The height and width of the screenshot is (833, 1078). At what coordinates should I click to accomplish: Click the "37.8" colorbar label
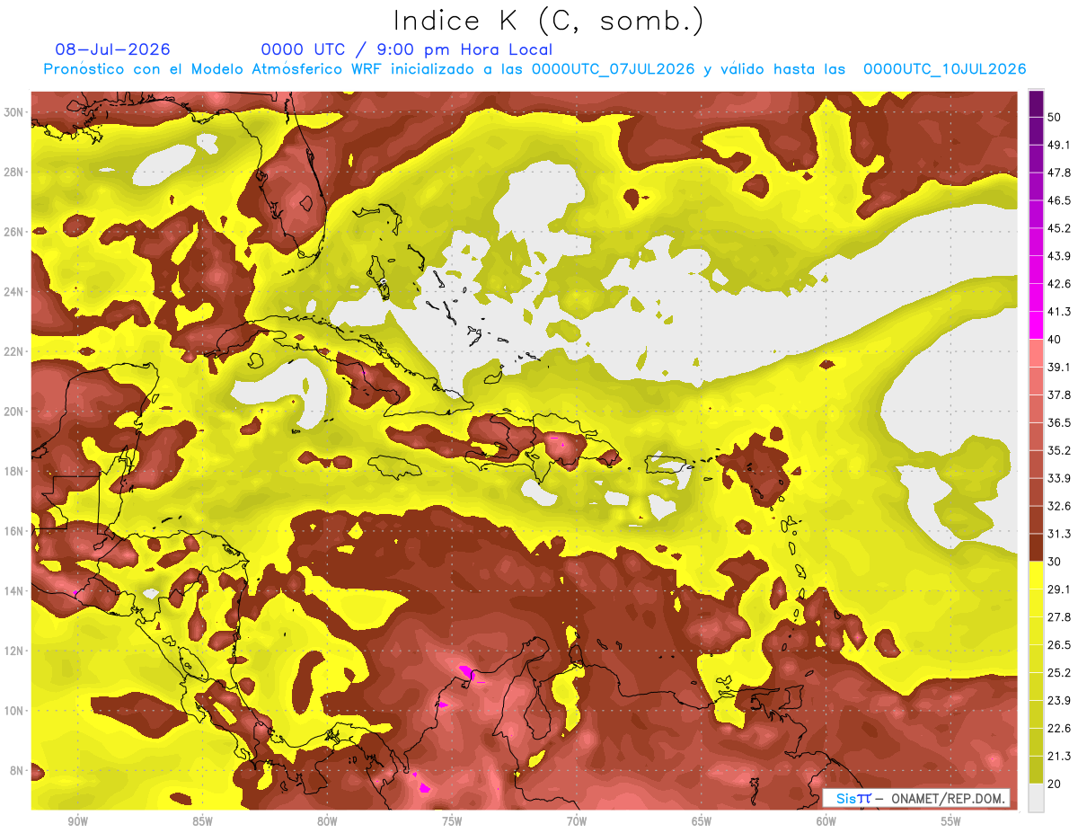pos(1059,394)
